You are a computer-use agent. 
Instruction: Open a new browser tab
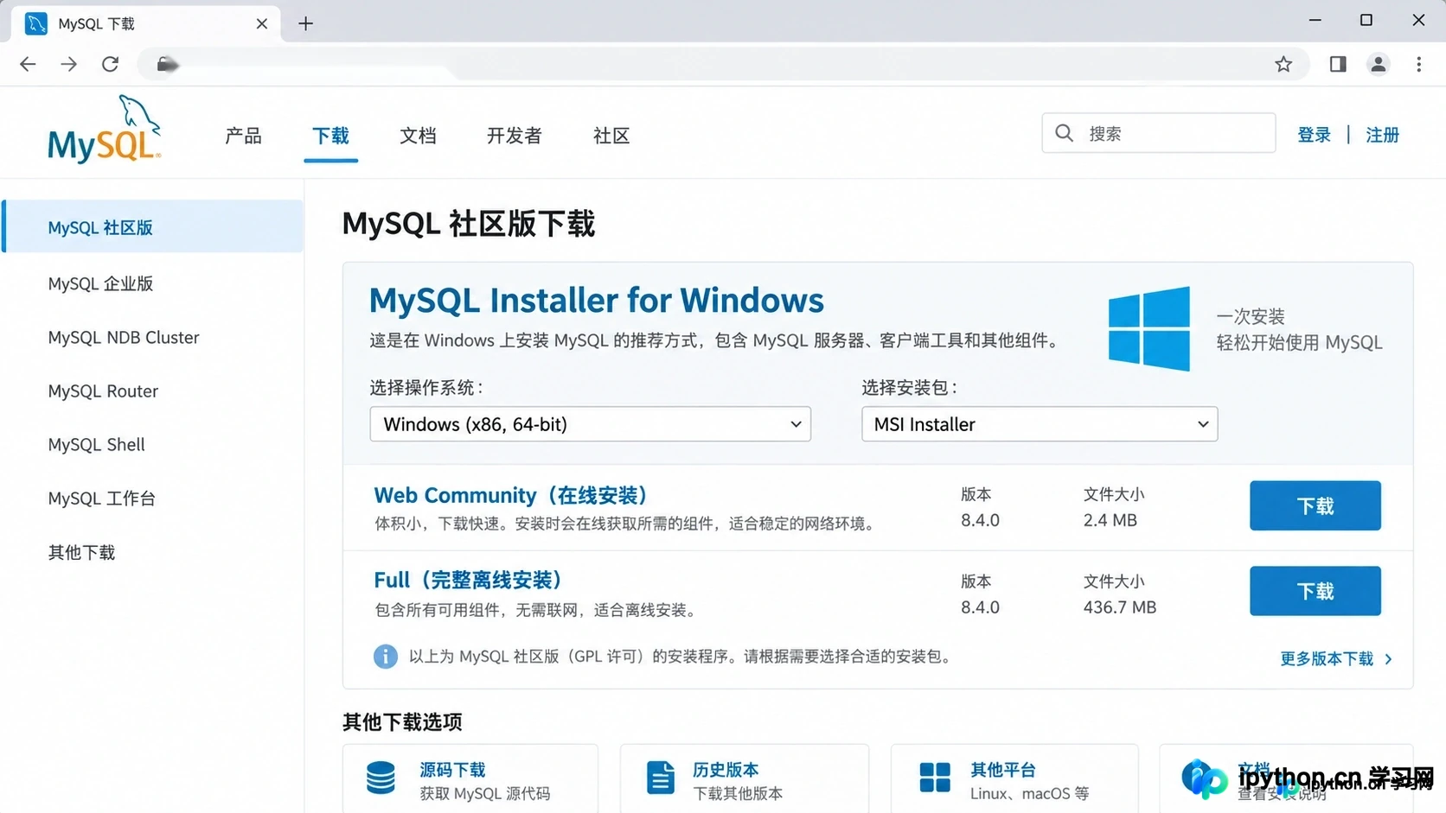pos(305,23)
